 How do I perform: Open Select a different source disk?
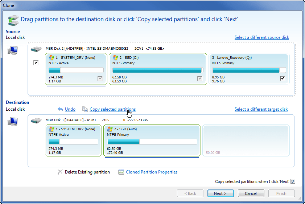pos(261,37)
